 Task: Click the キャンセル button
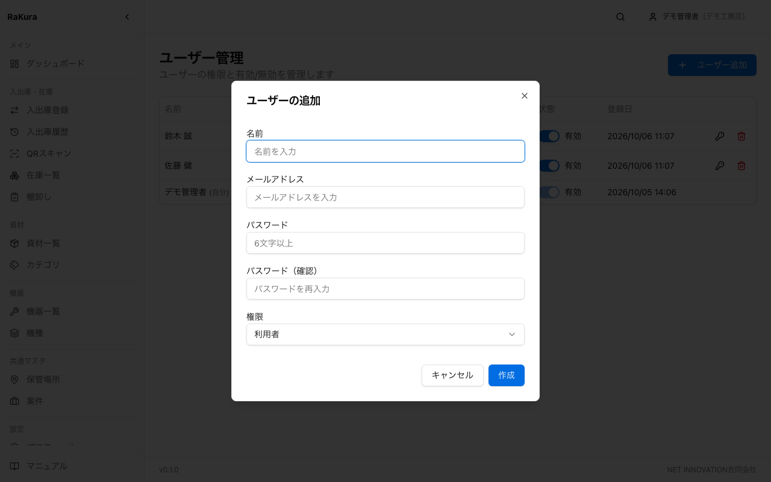pyautogui.click(x=452, y=375)
